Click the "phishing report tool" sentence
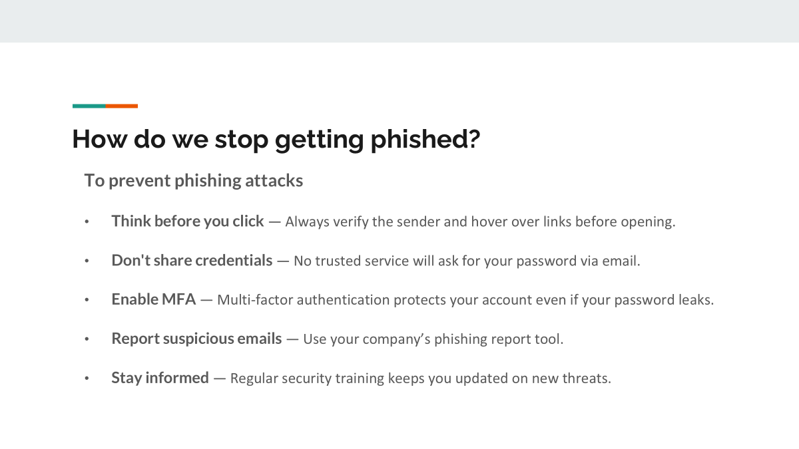Screen dimensions: 799x449 (x=433, y=339)
